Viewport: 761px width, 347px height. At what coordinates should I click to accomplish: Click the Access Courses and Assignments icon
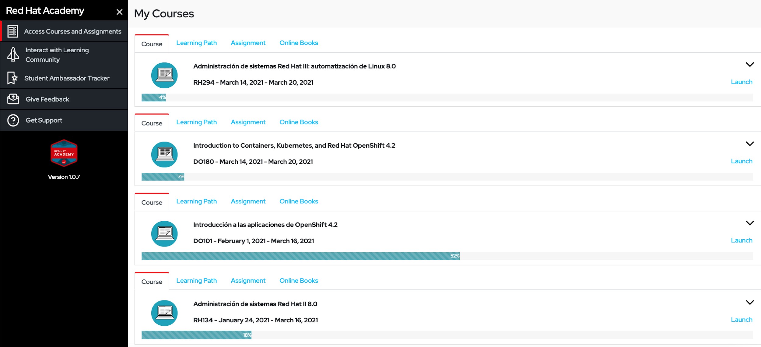point(12,31)
